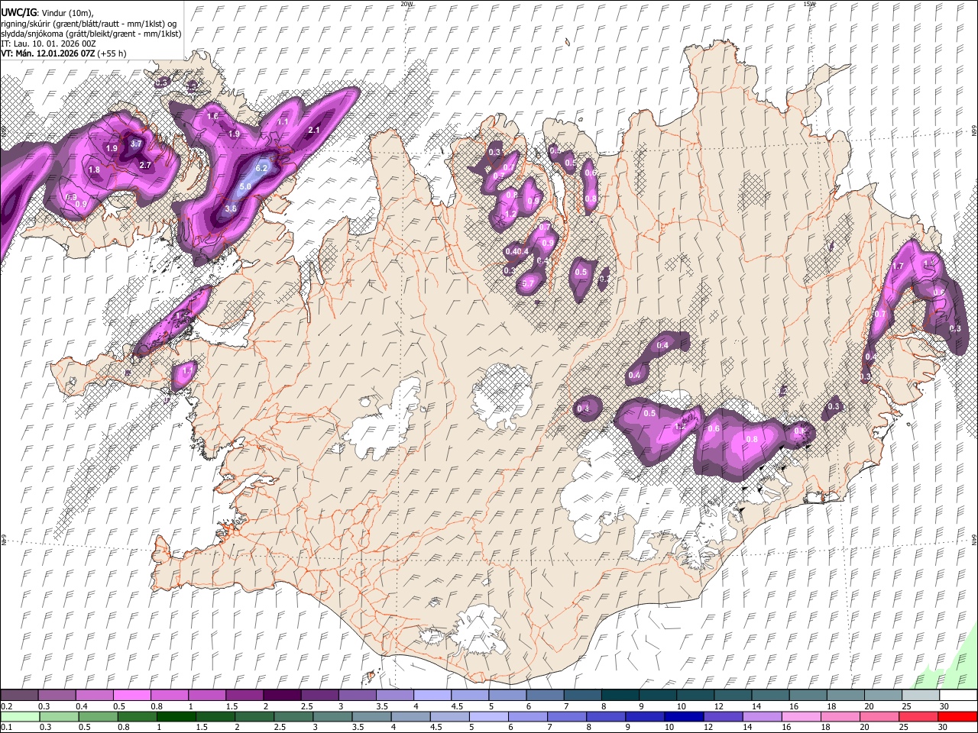978x733 pixels.
Task: Click the 2.7 snowfall value label
Action: pyautogui.click(x=145, y=165)
